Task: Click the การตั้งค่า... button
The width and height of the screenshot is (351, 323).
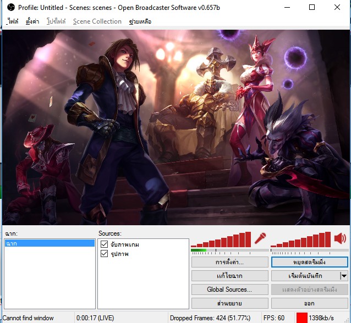Action: 229,262
